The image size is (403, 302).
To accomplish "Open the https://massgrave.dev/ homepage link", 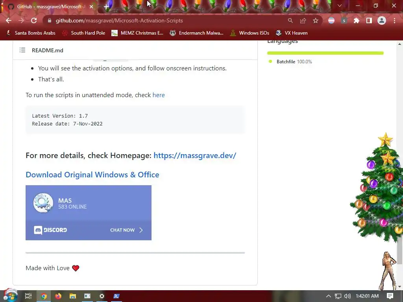I will (195, 155).
